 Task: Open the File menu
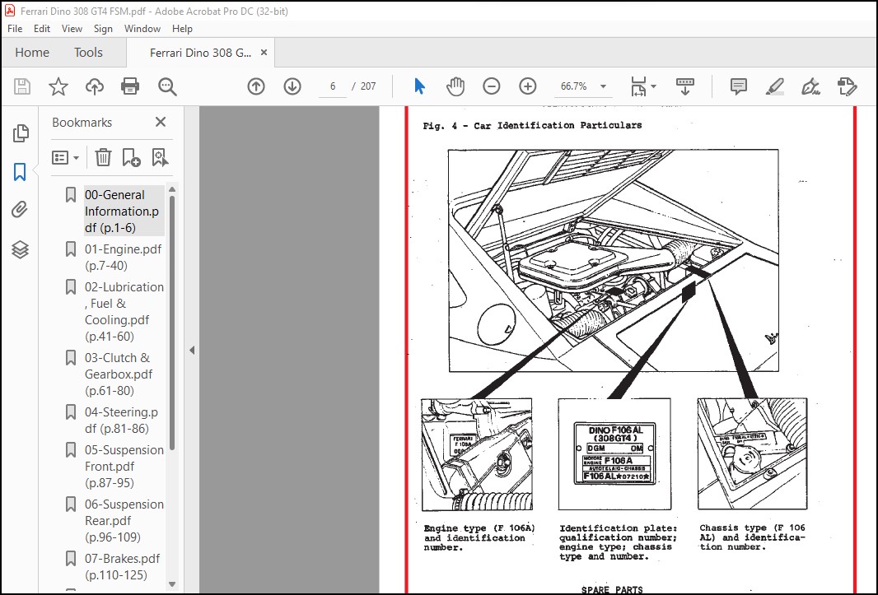(15, 29)
